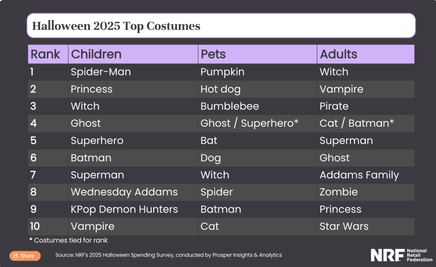This screenshot has width=436, height=267.
Task: Select Addams Family in Adults column
Action: point(359,175)
